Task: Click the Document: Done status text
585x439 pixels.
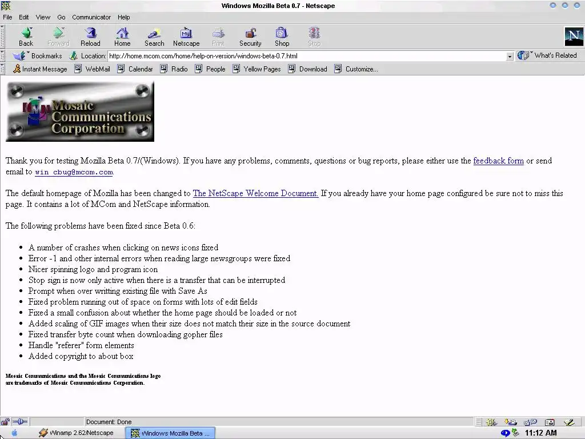Action: pyautogui.click(x=109, y=422)
